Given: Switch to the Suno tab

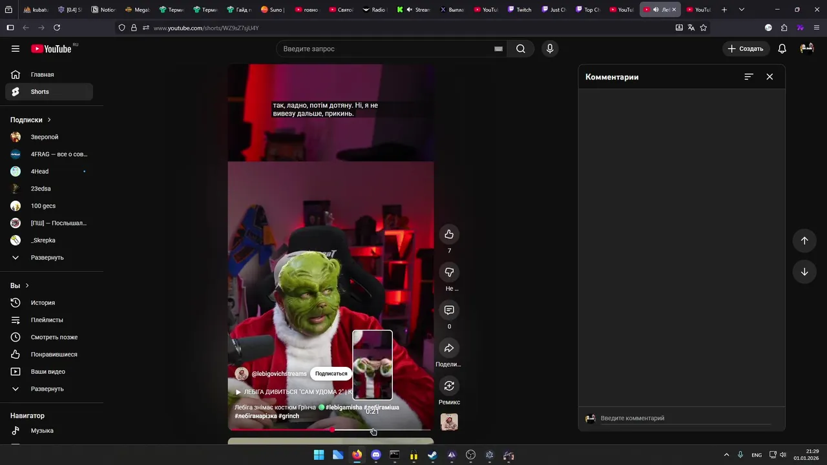Looking at the screenshot, I should click(x=273, y=10).
